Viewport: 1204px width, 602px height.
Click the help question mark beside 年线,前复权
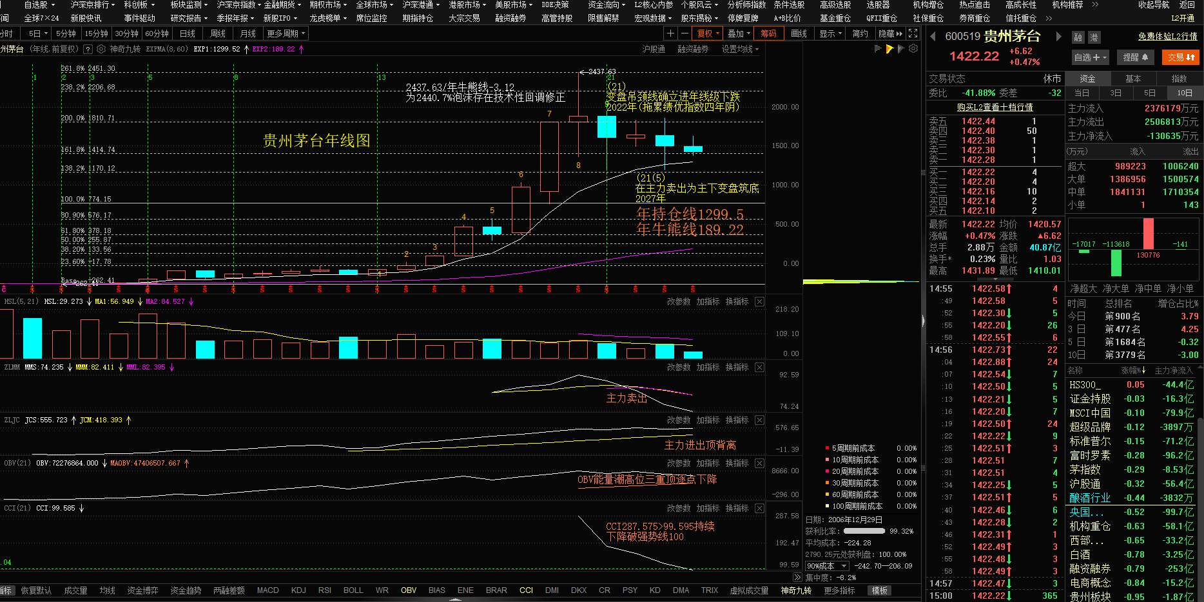tap(88, 49)
